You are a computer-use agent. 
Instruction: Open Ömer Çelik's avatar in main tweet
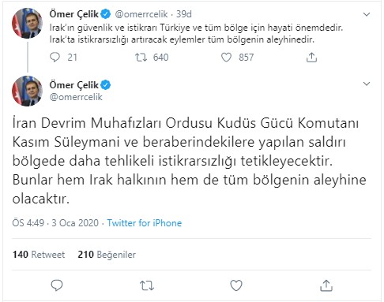pyautogui.click(x=27, y=91)
